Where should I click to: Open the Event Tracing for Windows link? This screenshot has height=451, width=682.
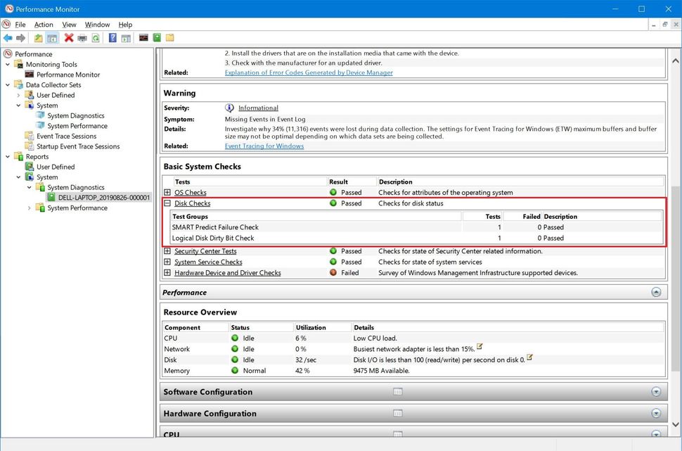(264, 146)
